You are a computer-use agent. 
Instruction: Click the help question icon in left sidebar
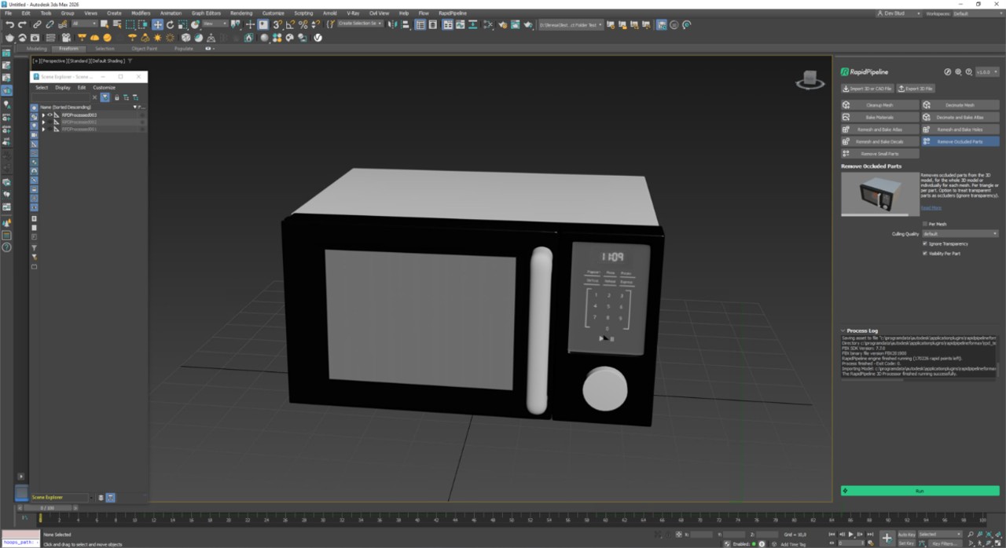pyautogui.click(x=6, y=247)
